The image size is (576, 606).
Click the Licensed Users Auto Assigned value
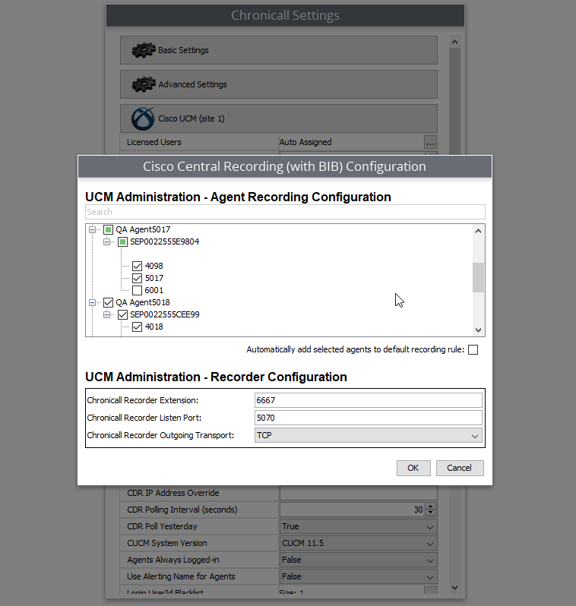305,142
